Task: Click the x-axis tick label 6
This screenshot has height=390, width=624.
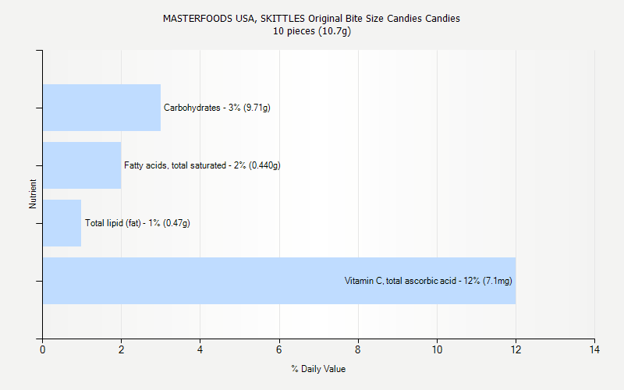Action: [x=279, y=349]
